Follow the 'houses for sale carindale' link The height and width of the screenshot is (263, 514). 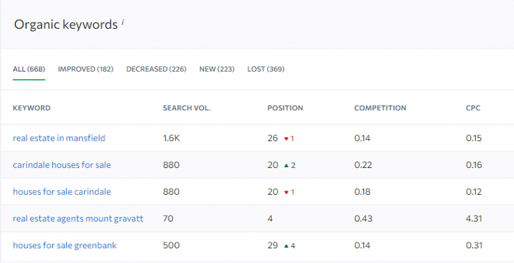click(62, 192)
